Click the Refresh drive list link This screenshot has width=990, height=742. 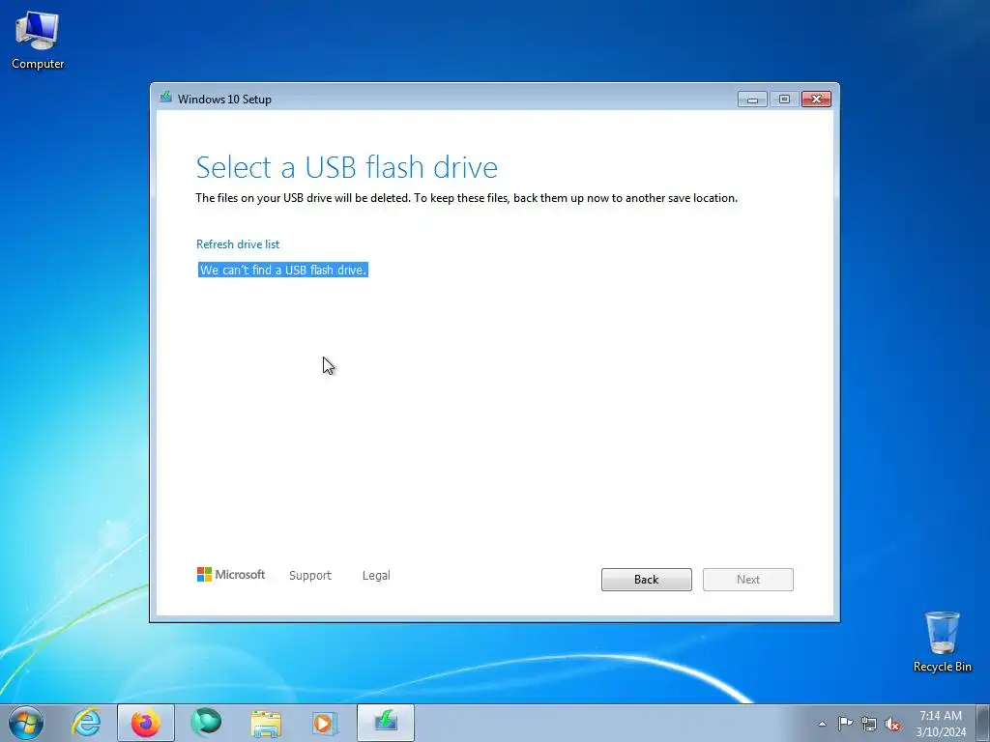(238, 244)
